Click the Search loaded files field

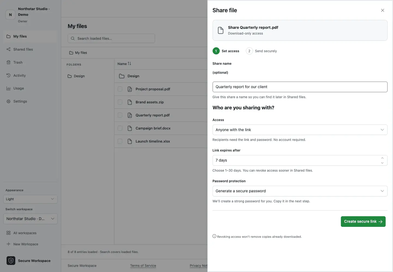click(111, 38)
